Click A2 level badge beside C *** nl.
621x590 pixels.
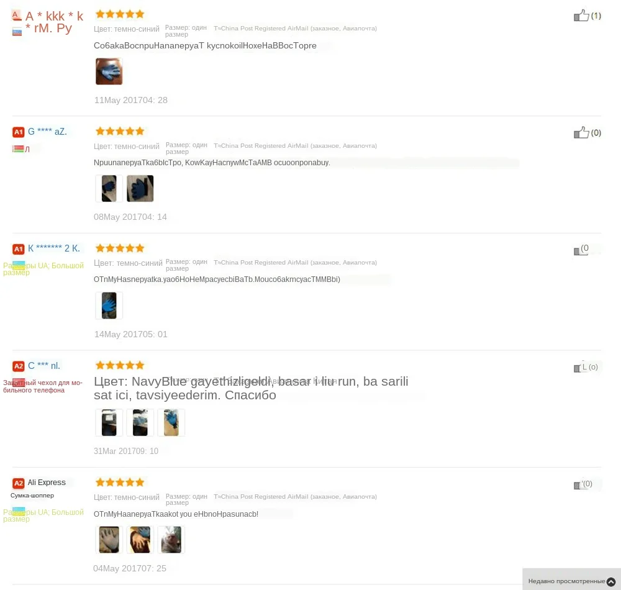click(x=18, y=366)
